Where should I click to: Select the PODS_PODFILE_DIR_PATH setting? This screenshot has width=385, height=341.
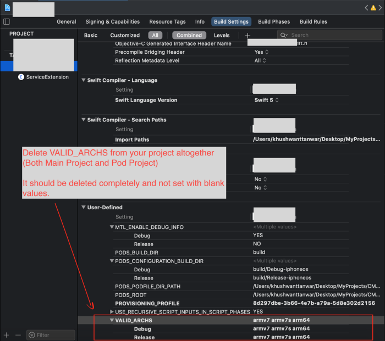pos(147,286)
